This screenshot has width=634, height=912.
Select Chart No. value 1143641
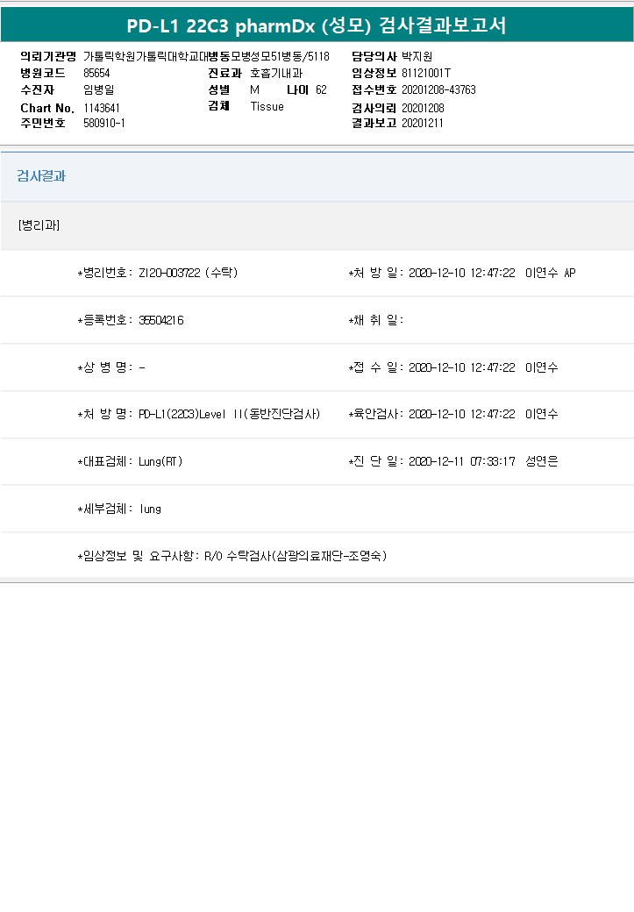coord(101,108)
